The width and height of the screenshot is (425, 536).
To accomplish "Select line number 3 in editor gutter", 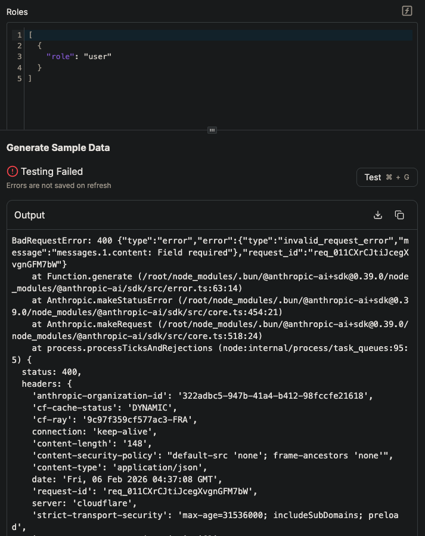I will pyautogui.click(x=20, y=57).
